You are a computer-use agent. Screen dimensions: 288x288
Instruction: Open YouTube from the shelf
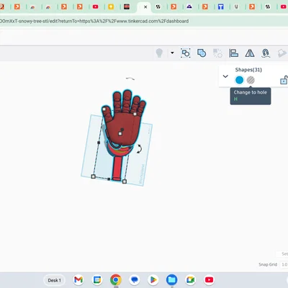pos(209,280)
